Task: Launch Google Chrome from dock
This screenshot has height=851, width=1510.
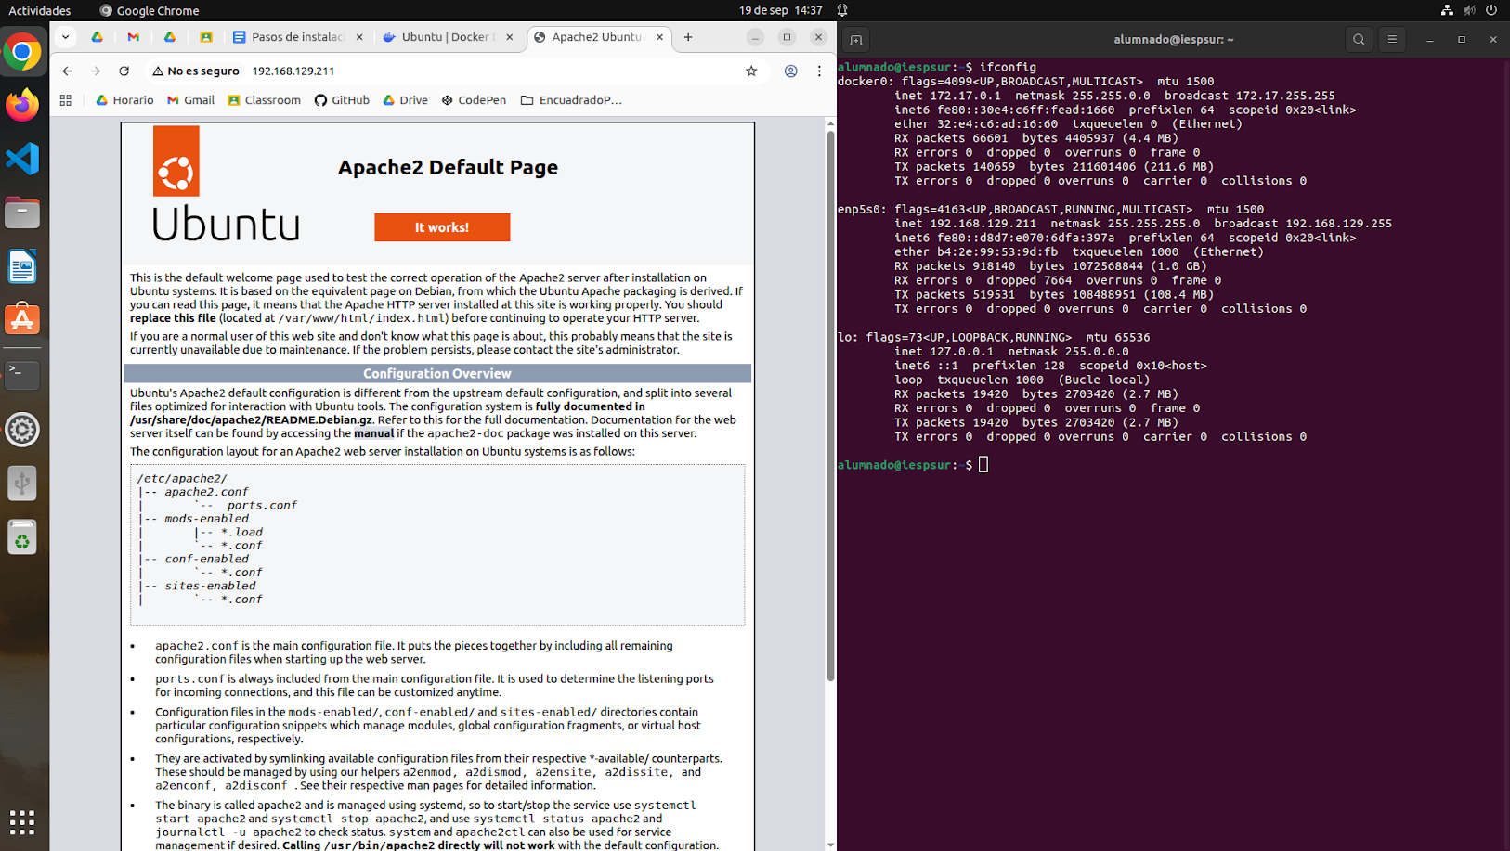Action: coord(22,51)
